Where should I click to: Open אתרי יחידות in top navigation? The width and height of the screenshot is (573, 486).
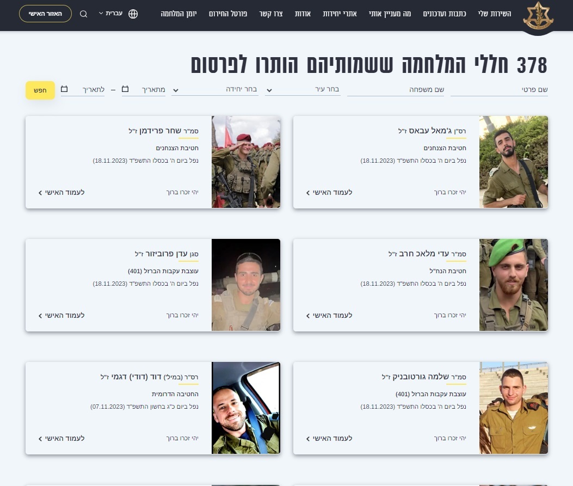(x=340, y=14)
